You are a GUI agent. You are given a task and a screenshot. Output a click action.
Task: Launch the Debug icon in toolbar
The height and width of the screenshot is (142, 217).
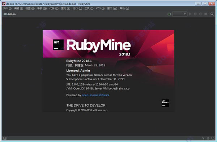(x=195, y=14)
